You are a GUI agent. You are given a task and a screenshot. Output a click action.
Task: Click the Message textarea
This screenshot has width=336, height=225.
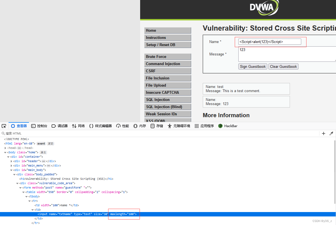(287, 54)
